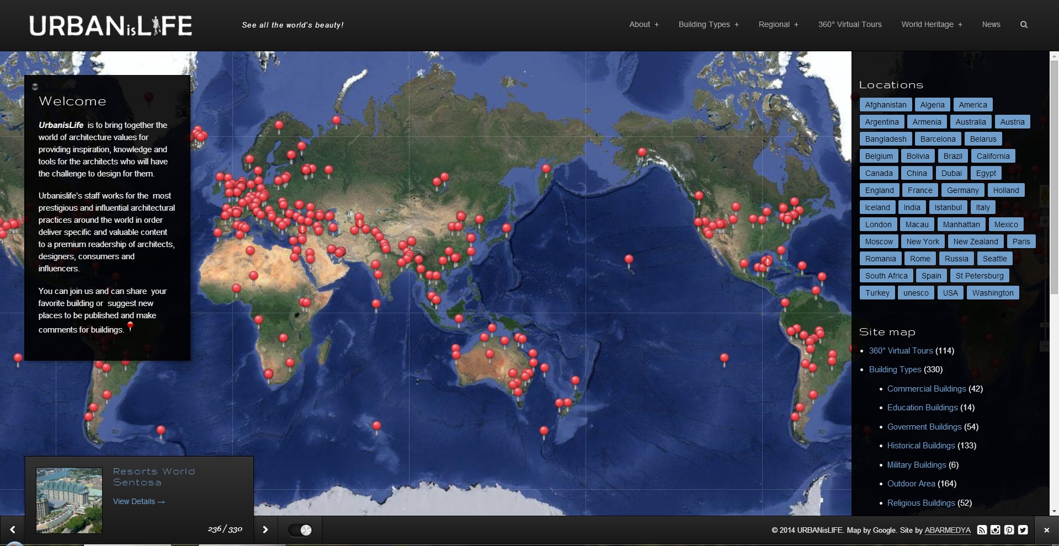Viewport: 1059px width, 546px height.
Task: Open Military Buildings link
Action: tap(917, 465)
